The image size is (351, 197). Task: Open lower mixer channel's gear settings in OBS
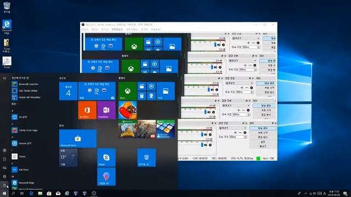(210, 145)
